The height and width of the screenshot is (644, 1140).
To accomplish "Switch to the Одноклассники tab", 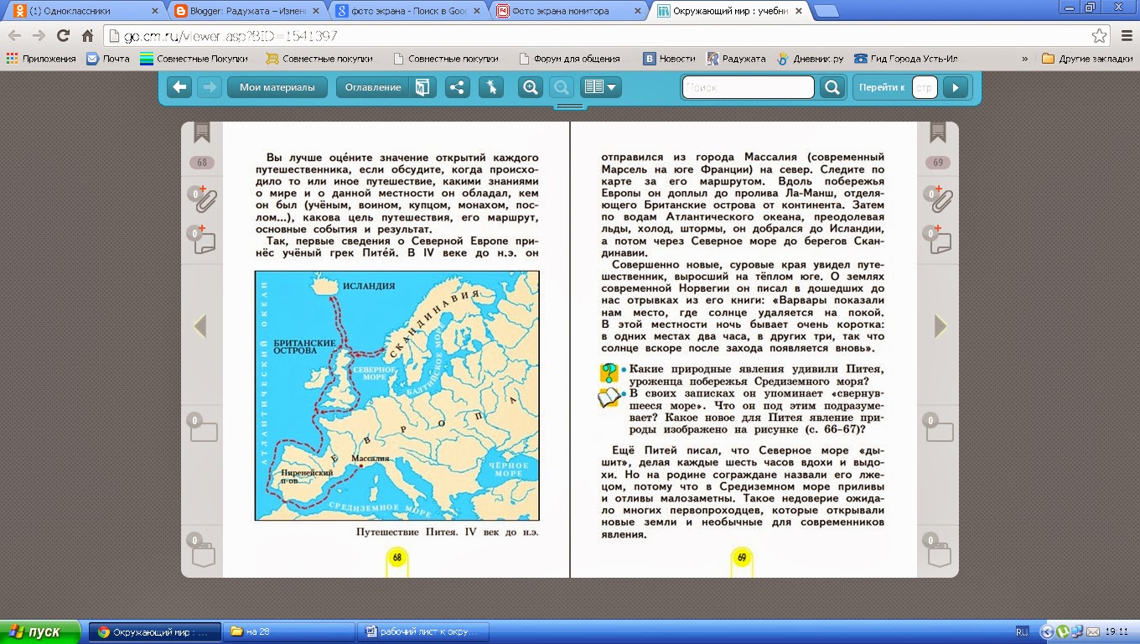I will [84, 12].
